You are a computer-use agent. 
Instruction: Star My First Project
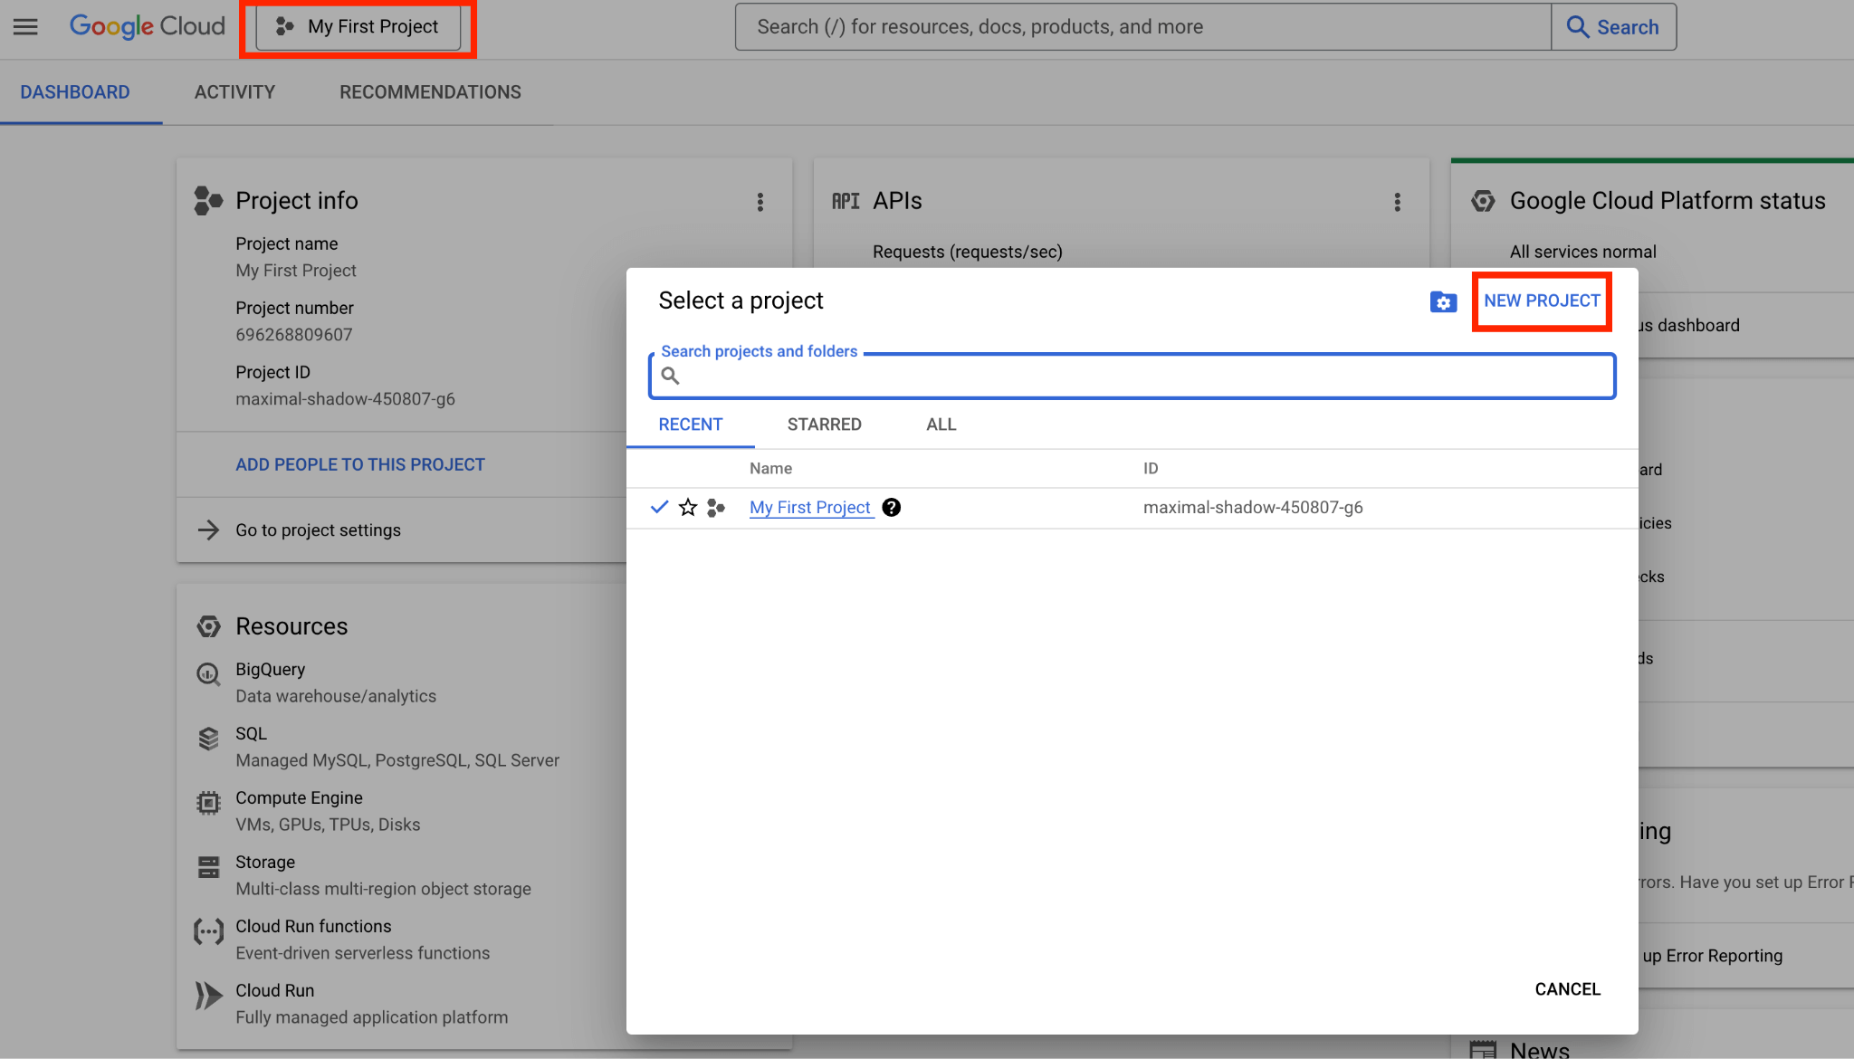[x=688, y=508]
